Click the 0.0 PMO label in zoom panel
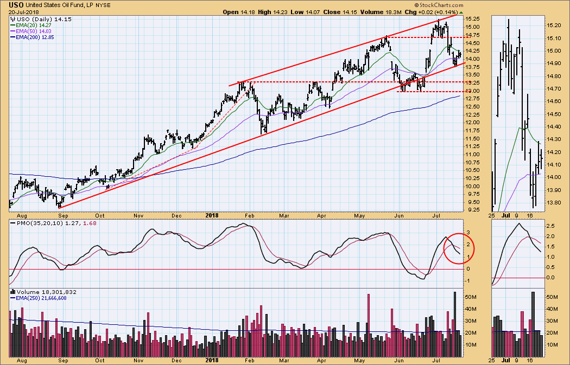 click(x=550, y=278)
